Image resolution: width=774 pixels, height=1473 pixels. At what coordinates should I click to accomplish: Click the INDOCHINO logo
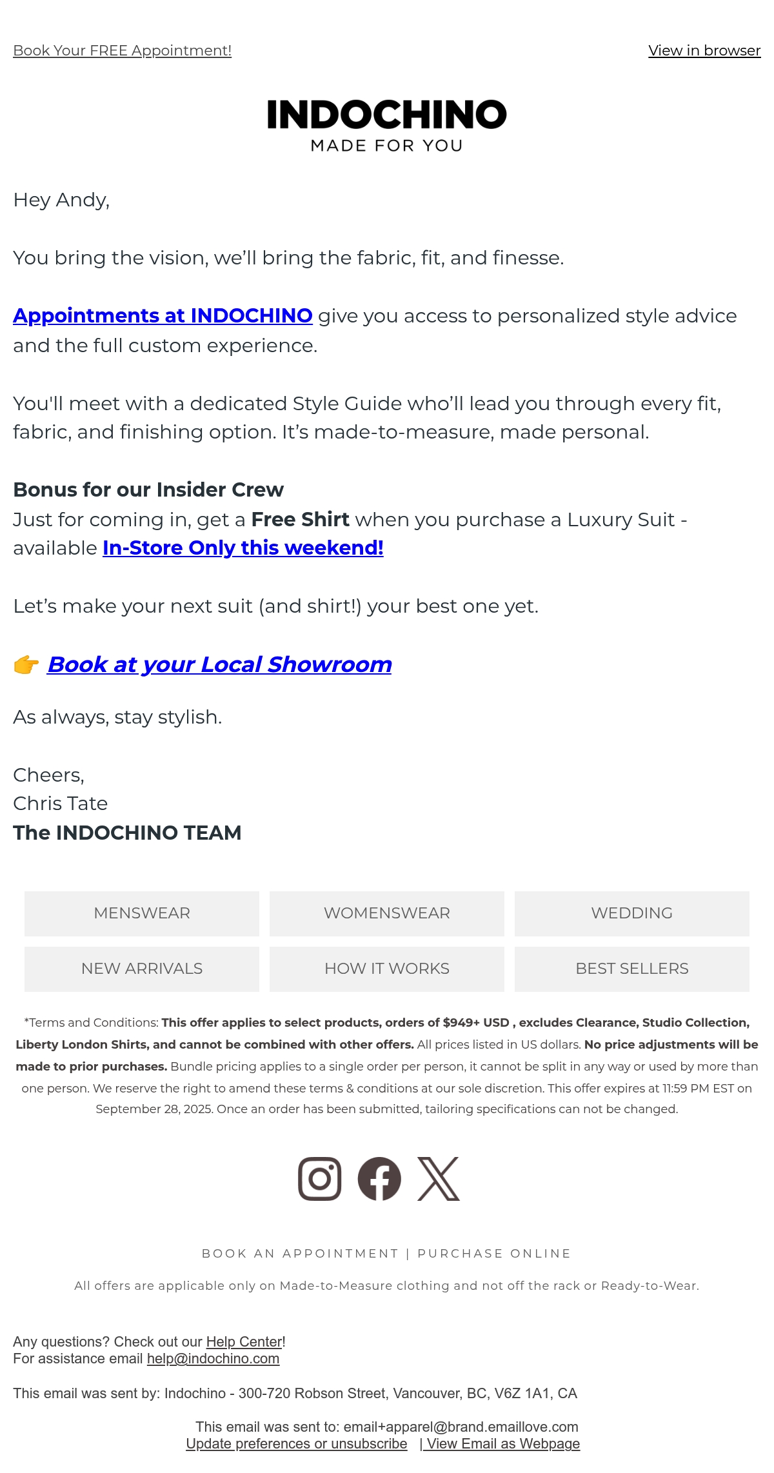pyautogui.click(x=387, y=126)
